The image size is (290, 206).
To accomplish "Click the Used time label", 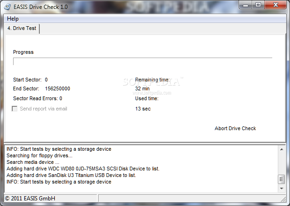I will (x=147, y=98).
